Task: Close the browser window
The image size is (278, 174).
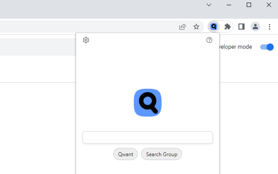Action: coord(269,5)
